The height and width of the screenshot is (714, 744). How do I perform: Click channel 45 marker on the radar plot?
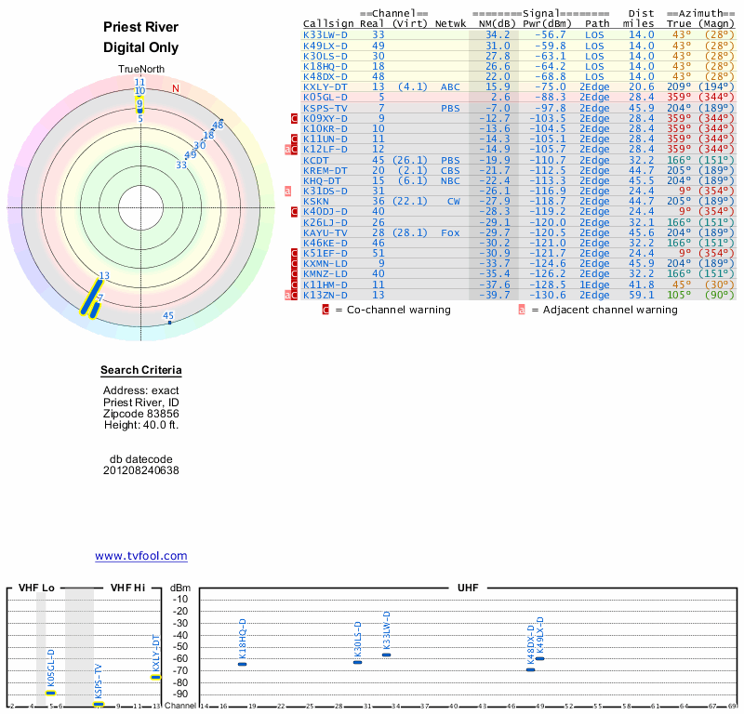(x=169, y=322)
